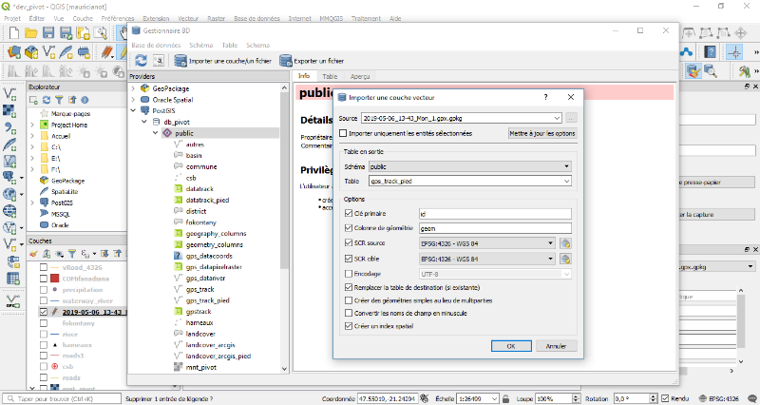Click the SQL window icon in Gestionnaire BD

[x=160, y=60]
